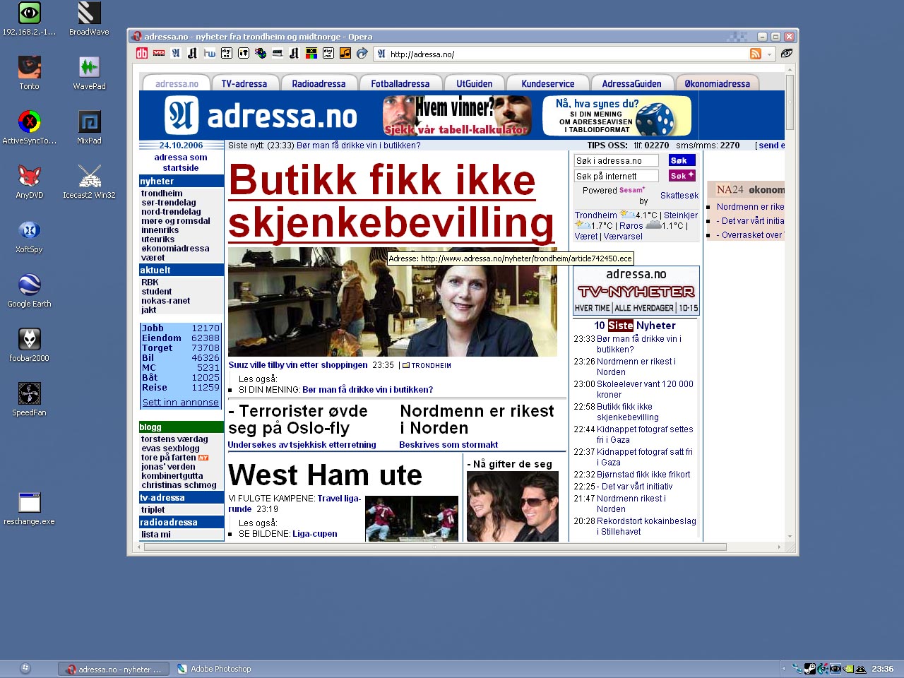Open the address bar history dropdown arrow
904x678 pixels.
point(769,54)
